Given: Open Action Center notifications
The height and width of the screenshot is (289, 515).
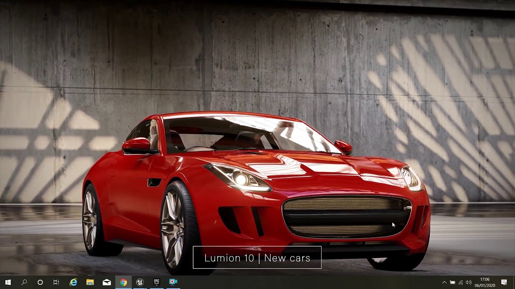Looking at the screenshot, I should coord(504,282).
